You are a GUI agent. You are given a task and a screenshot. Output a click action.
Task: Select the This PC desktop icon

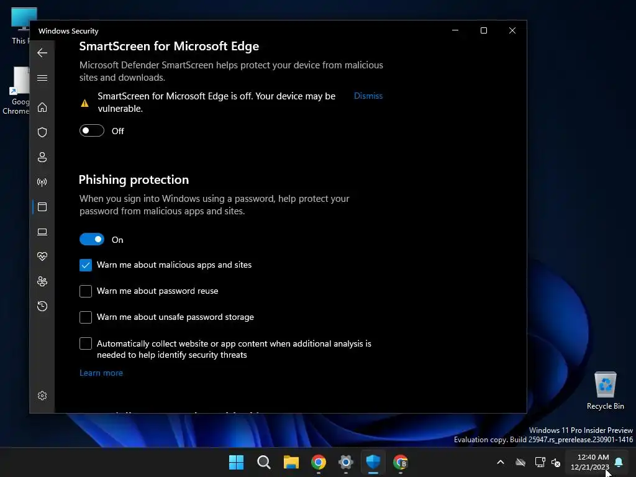20,26
